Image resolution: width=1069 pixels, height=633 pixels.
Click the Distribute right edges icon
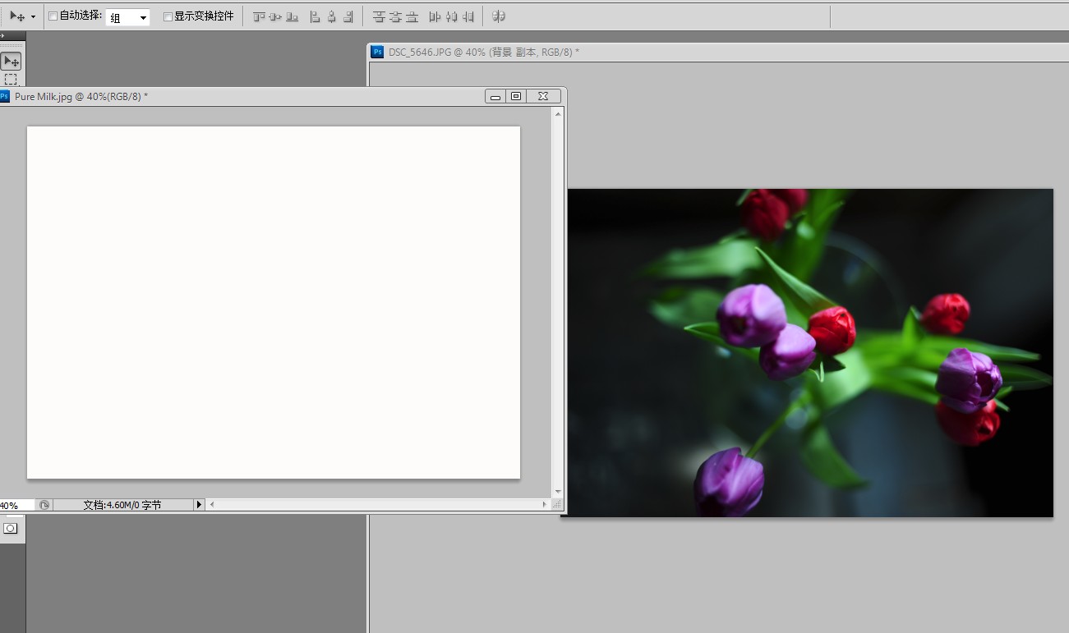coord(468,16)
